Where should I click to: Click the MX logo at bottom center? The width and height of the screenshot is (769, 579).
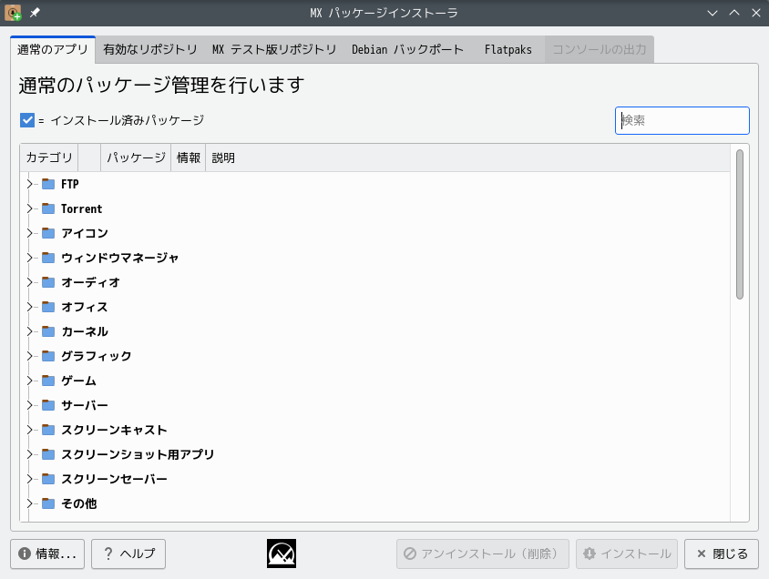click(282, 553)
